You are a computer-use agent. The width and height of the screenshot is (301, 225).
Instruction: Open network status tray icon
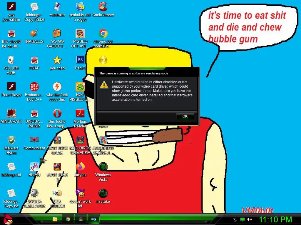click(x=243, y=219)
